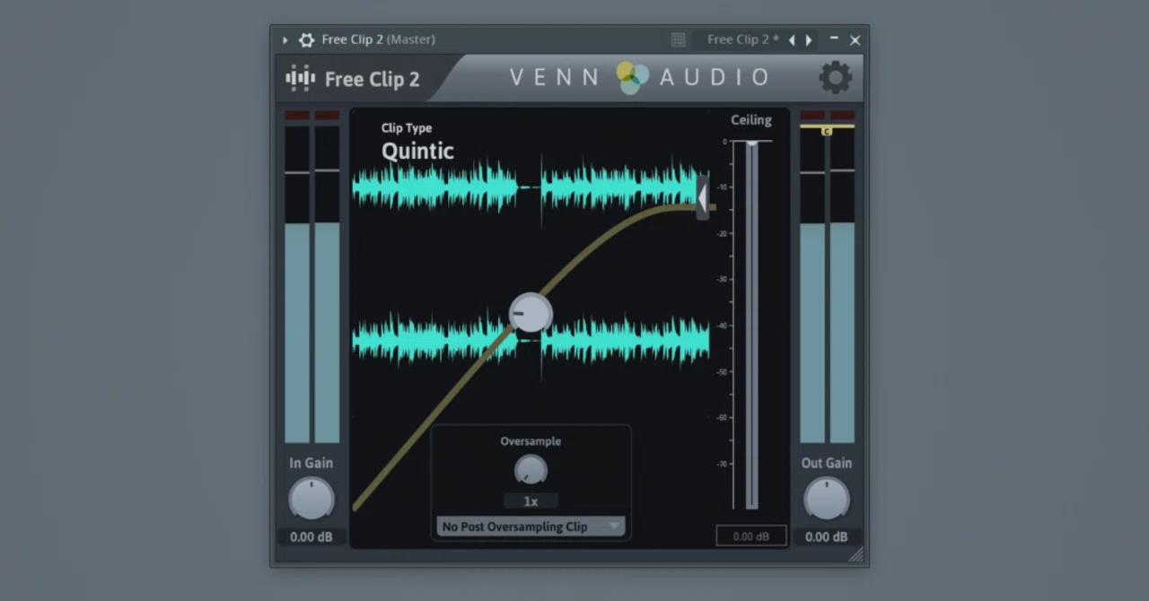Viewport: 1149px width, 601px height.
Task: Click the Oversample label
Action: [531, 441]
